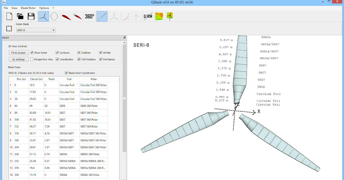Toggle the Surfaces checkbox
This screenshot has height=180, width=344.
(57, 53)
